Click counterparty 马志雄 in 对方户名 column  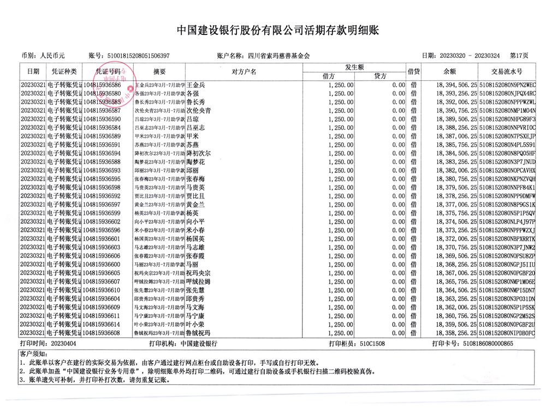point(195,247)
